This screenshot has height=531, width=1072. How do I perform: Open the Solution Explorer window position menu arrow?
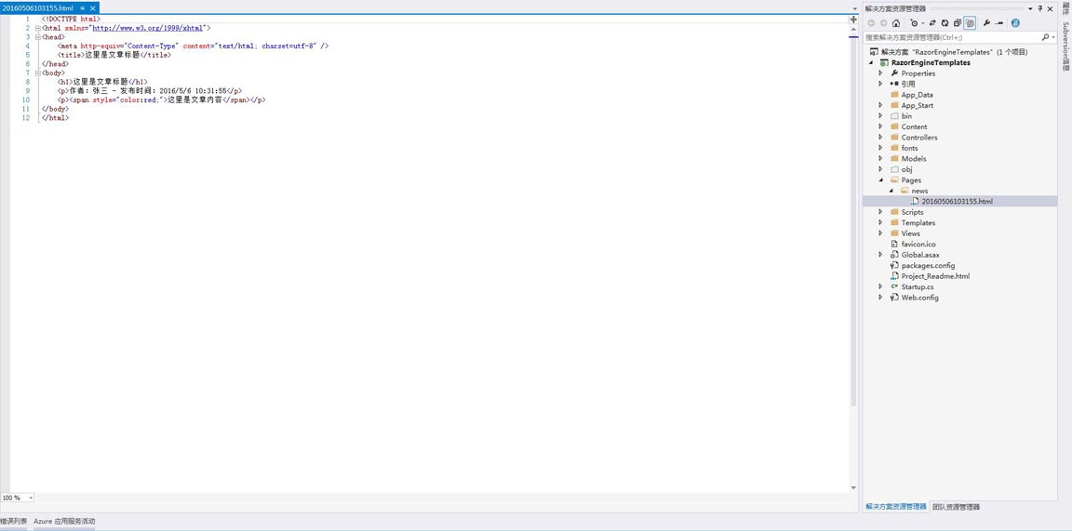coord(1030,8)
